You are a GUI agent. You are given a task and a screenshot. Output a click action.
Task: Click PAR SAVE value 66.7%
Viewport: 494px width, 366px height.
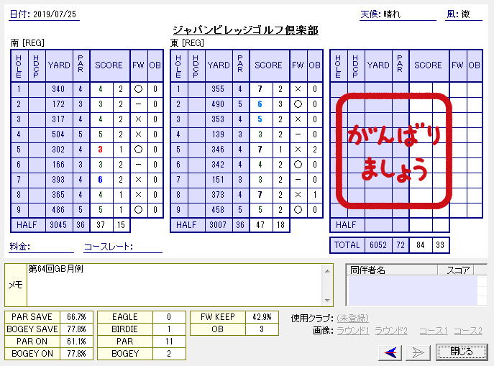76,317
